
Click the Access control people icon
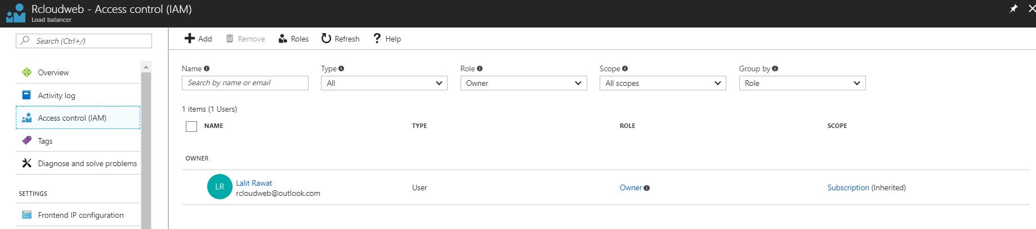pyautogui.click(x=26, y=118)
